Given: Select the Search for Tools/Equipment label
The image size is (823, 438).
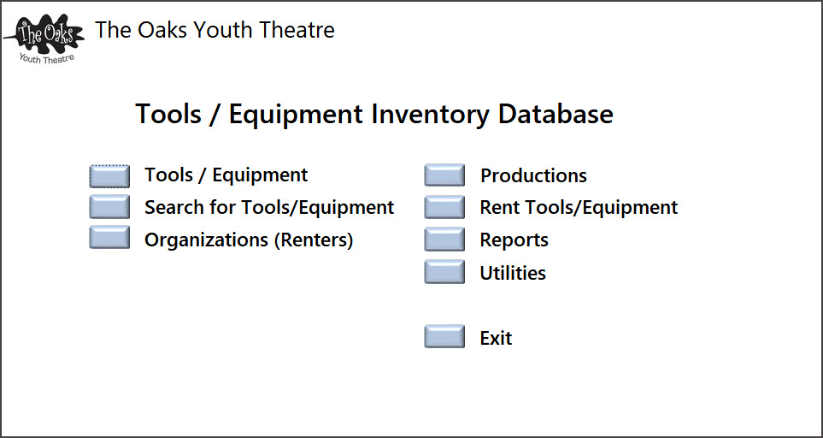Looking at the screenshot, I should (269, 207).
